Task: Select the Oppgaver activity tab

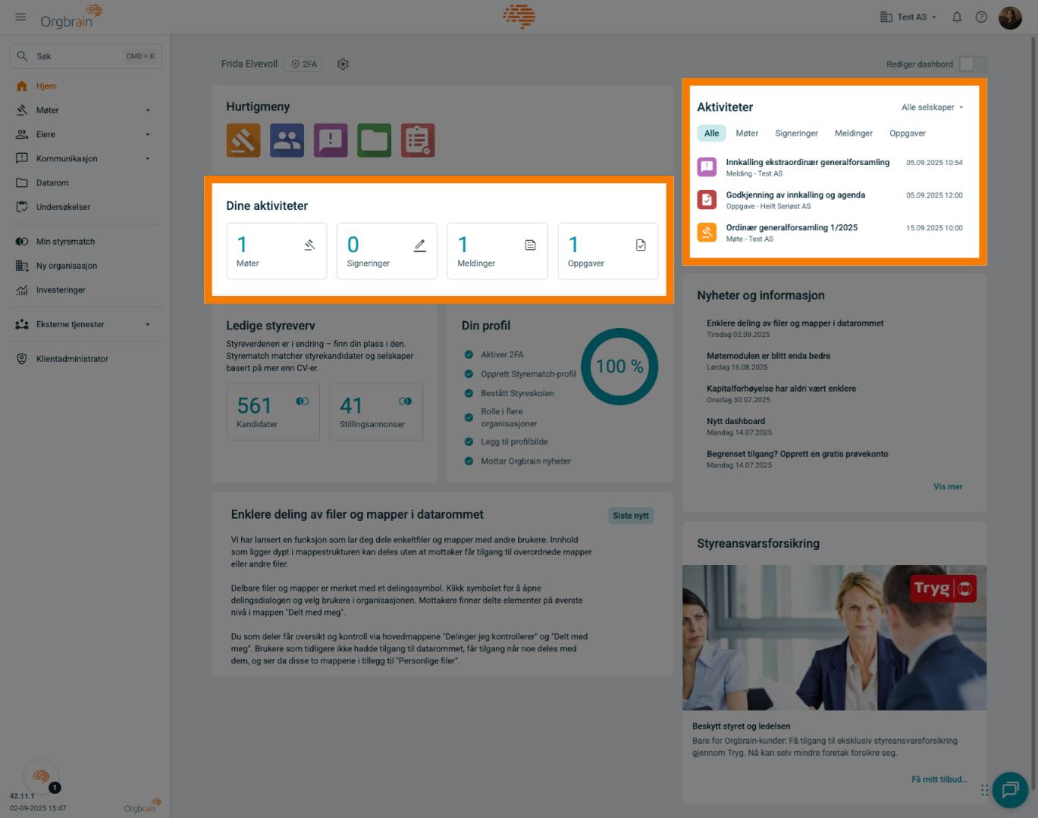Action: click(x=907, y=133)
